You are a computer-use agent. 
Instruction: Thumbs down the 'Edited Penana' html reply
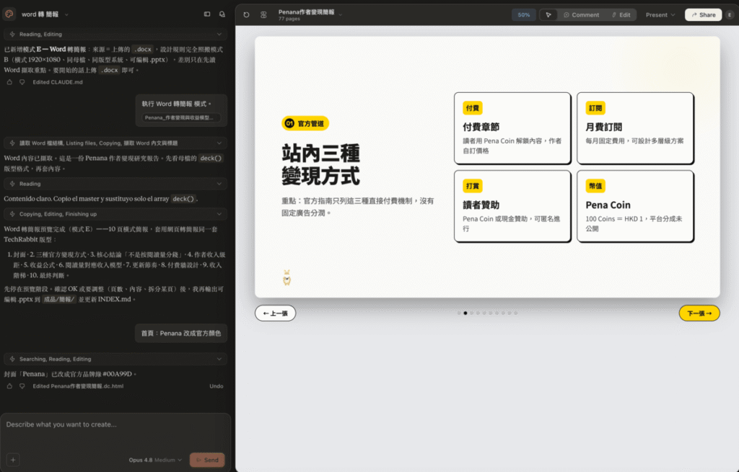coord(22,386)
